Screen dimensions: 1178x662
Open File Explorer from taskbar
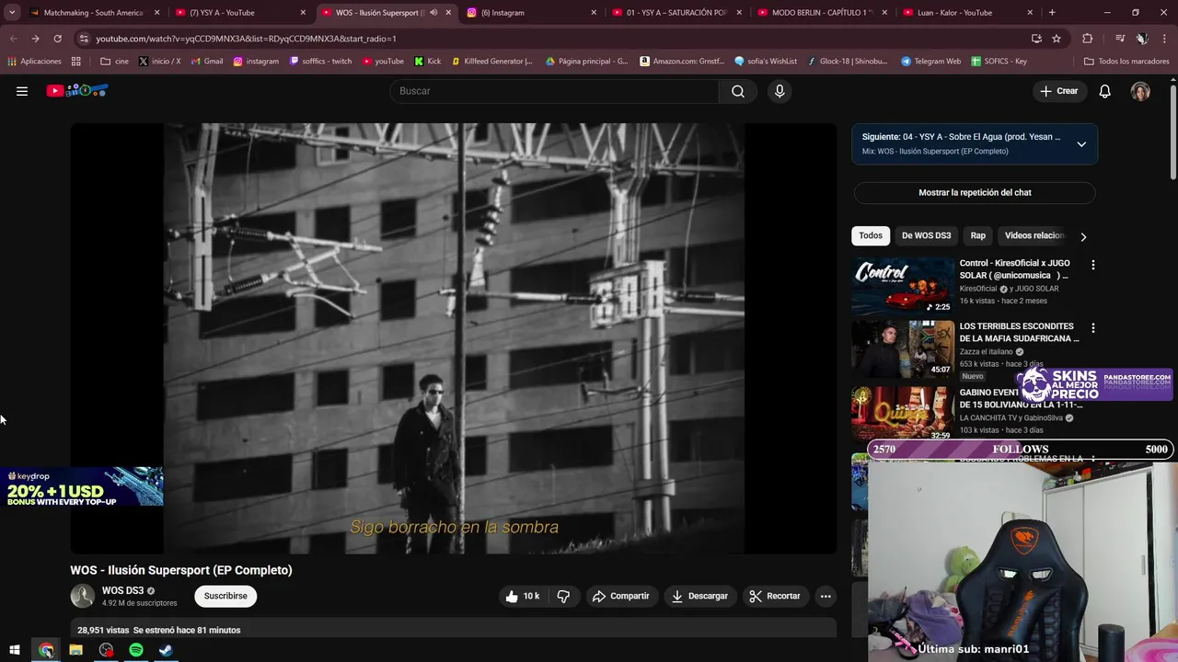(x=76, y=650)
